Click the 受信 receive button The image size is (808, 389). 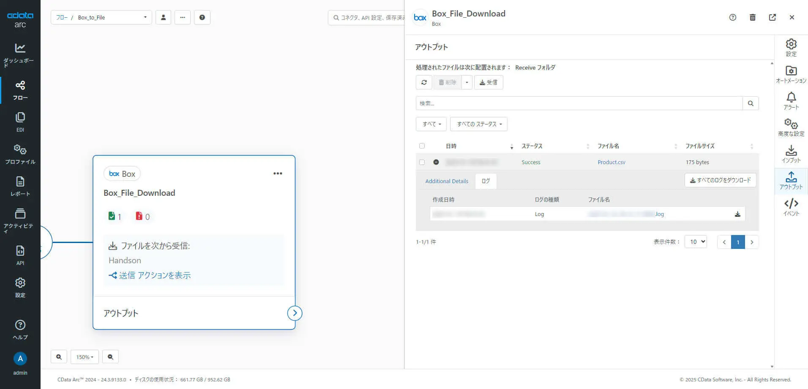pos(489,82)
